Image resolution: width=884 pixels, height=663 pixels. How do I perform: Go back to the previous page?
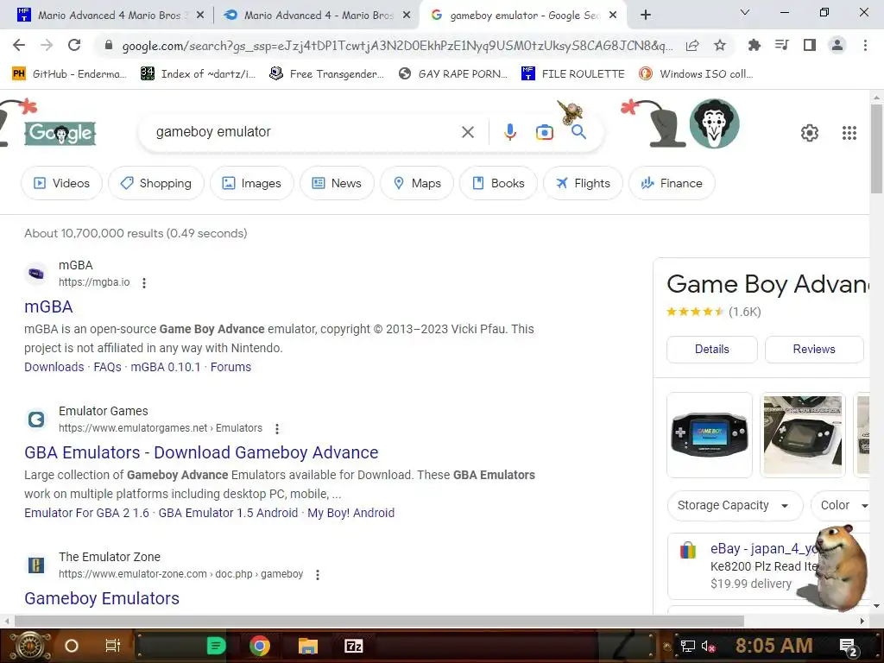coord(19,45)
